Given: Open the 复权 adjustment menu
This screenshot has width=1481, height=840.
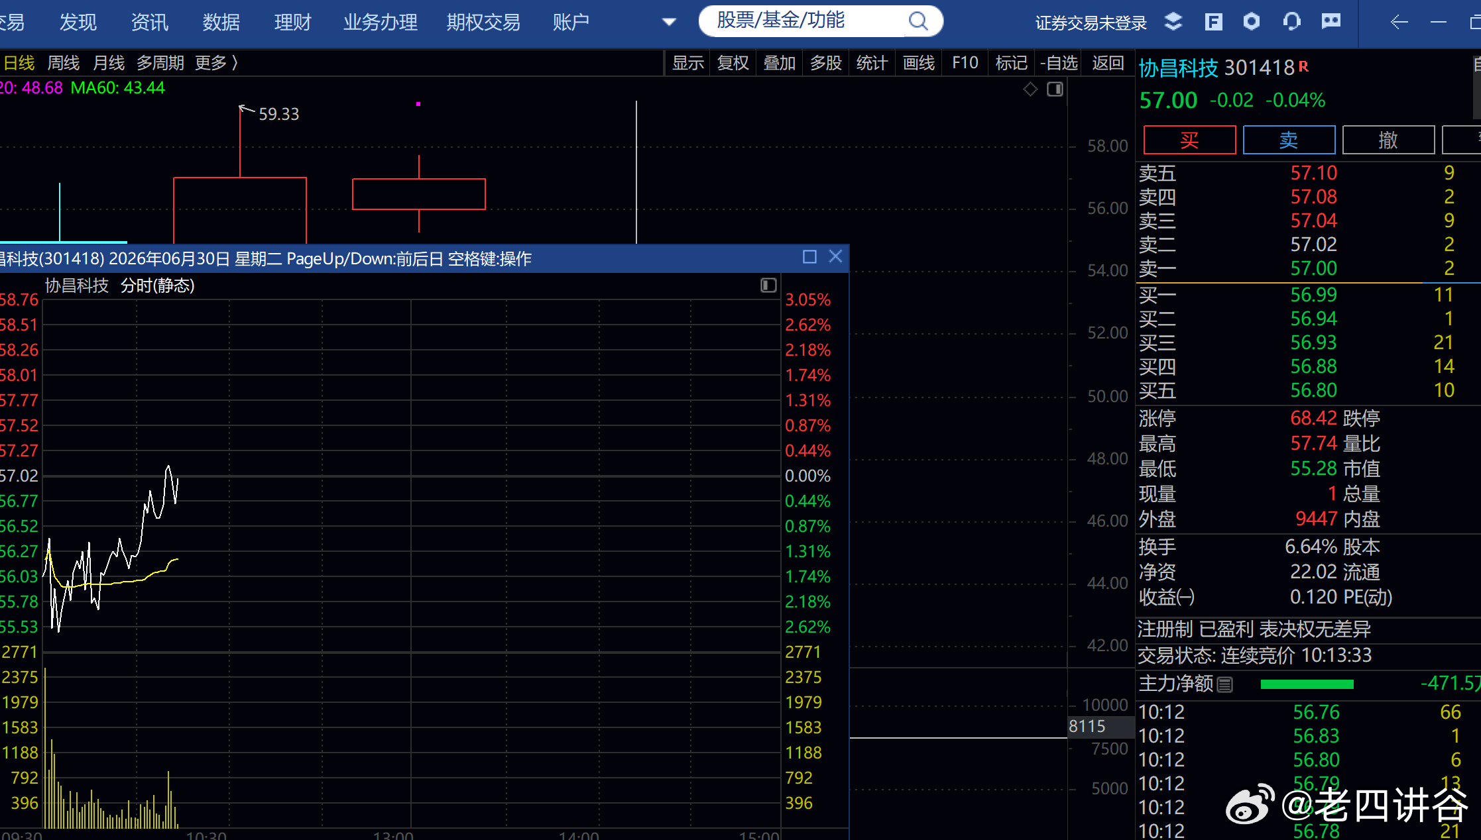Looking at the screenshot, I should (x=733, y=64).
